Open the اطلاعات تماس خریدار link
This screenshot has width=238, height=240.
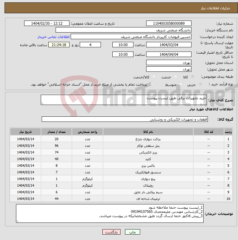tap(53, 37)
